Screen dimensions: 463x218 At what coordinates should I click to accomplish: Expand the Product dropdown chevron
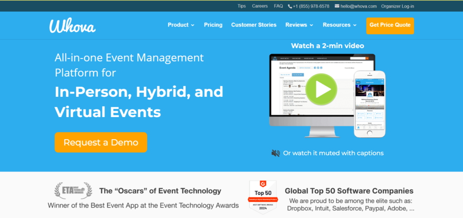(x=193, y=25)
